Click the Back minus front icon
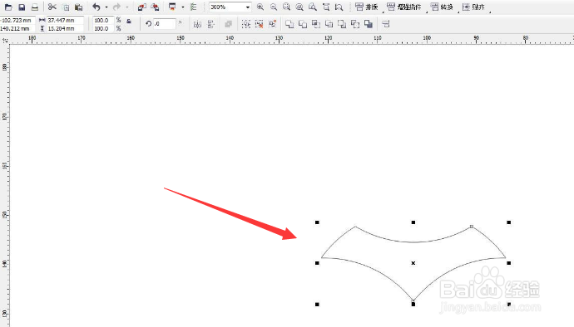Image resolution: width=574 pixels, height=327 pixels. pyautogui.click(x=355, y=24)
